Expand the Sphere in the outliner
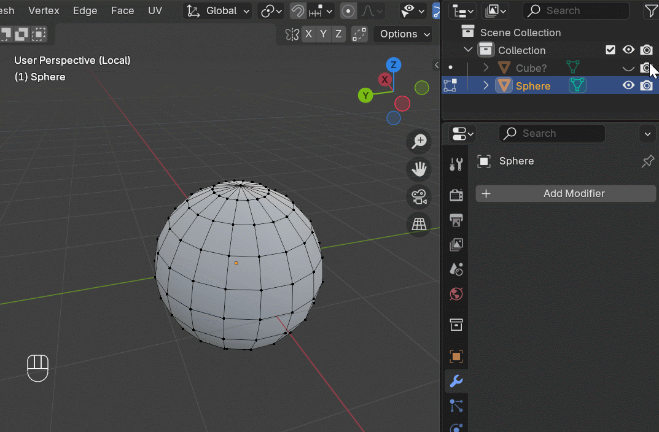 486,85
